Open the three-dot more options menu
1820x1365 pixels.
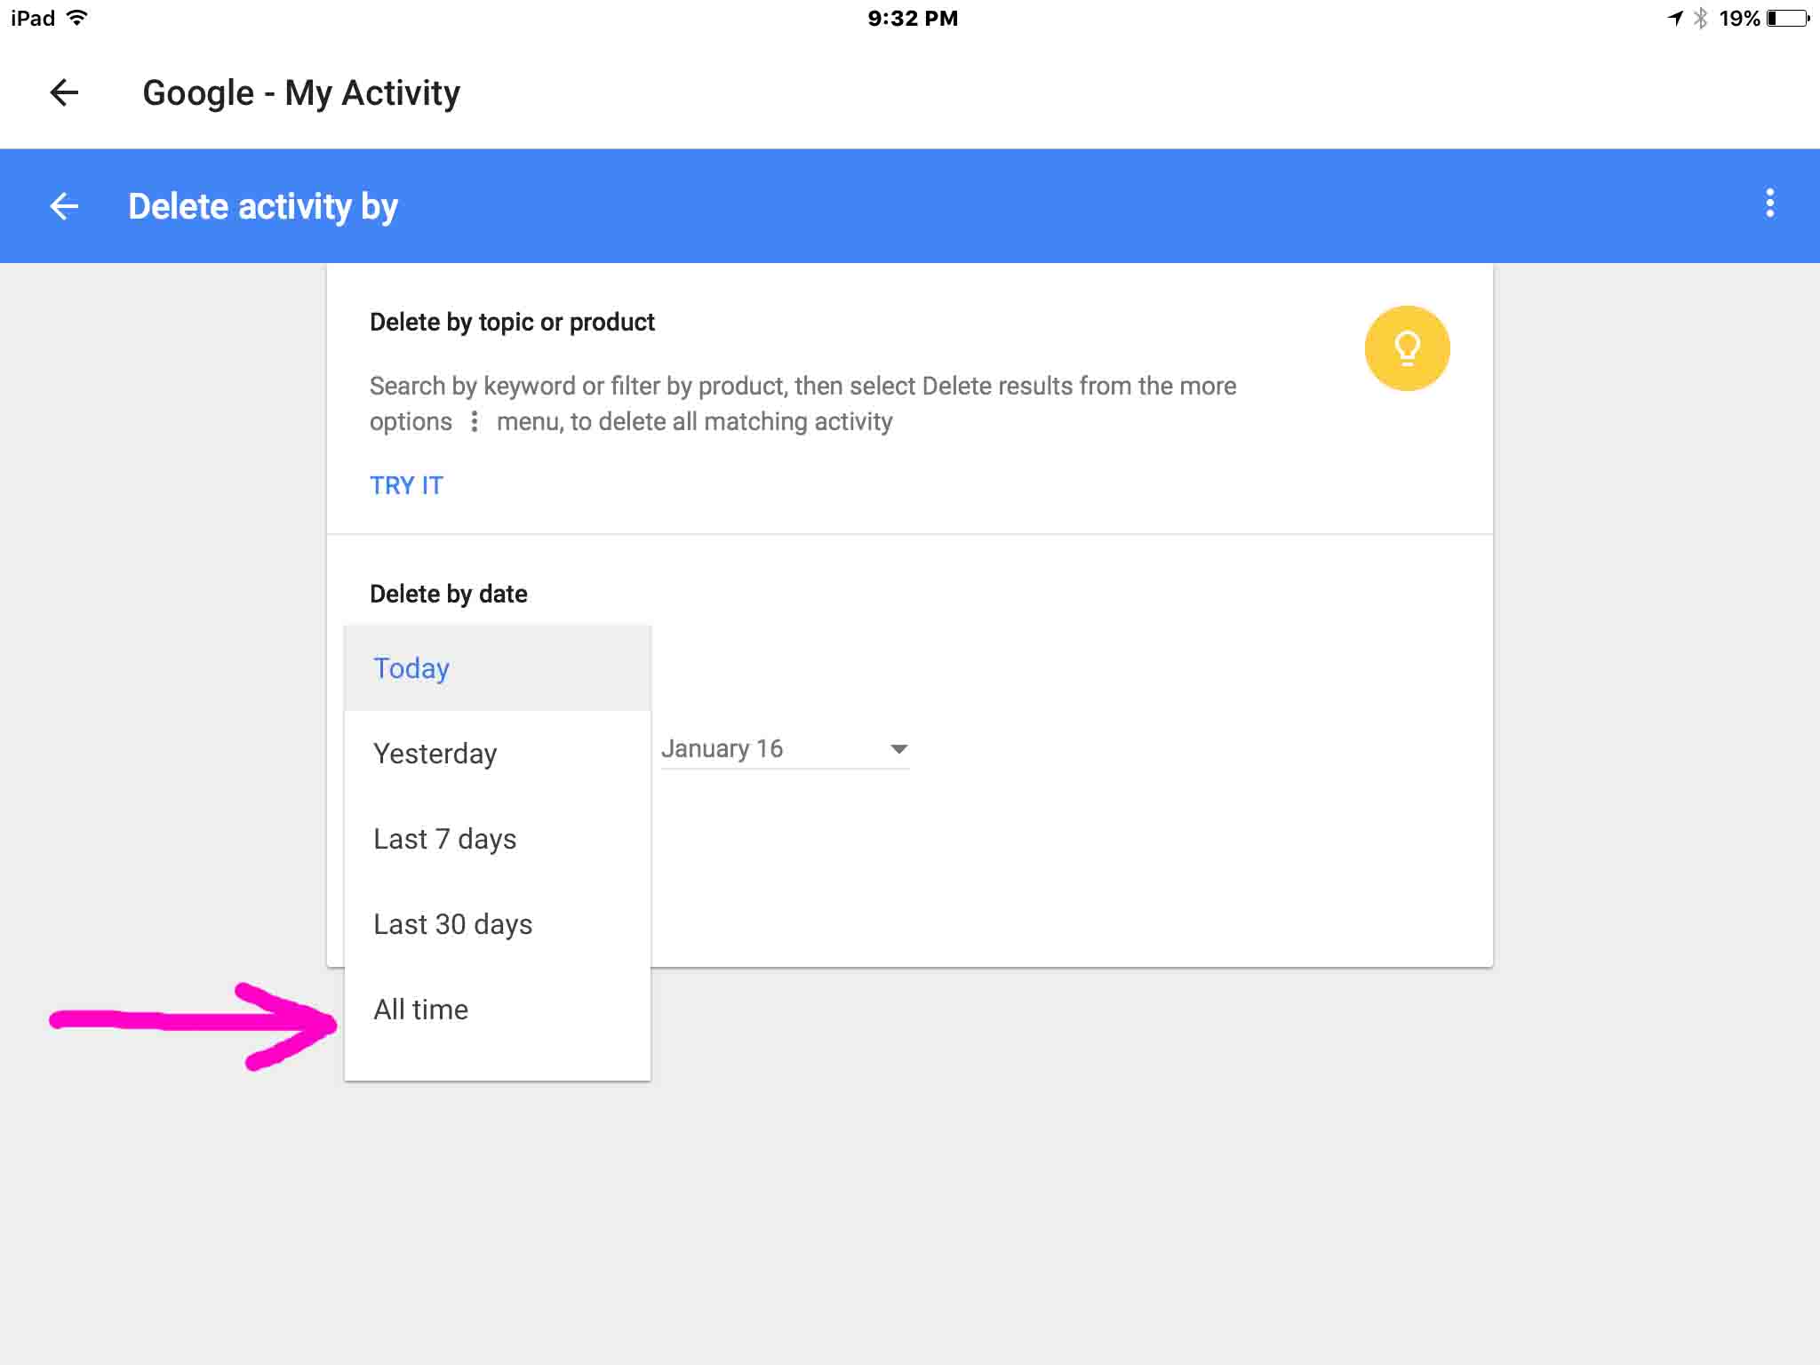pos(1769,204)
